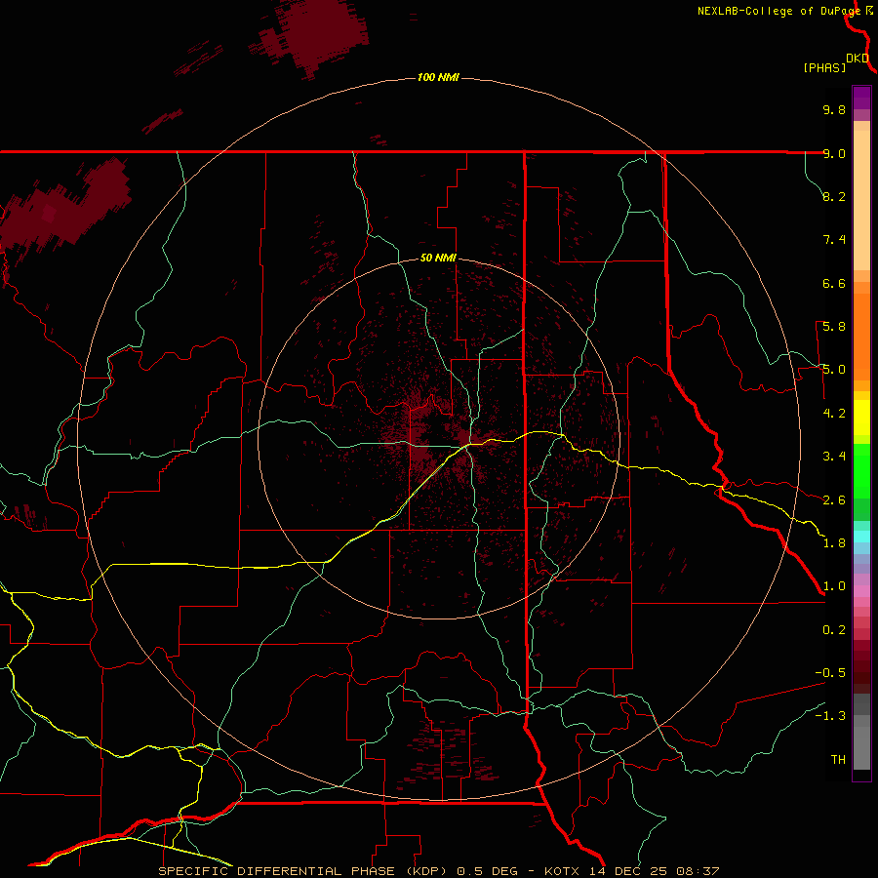
Task: Select the 6.6 value on the scale
Action: (834, 283)
